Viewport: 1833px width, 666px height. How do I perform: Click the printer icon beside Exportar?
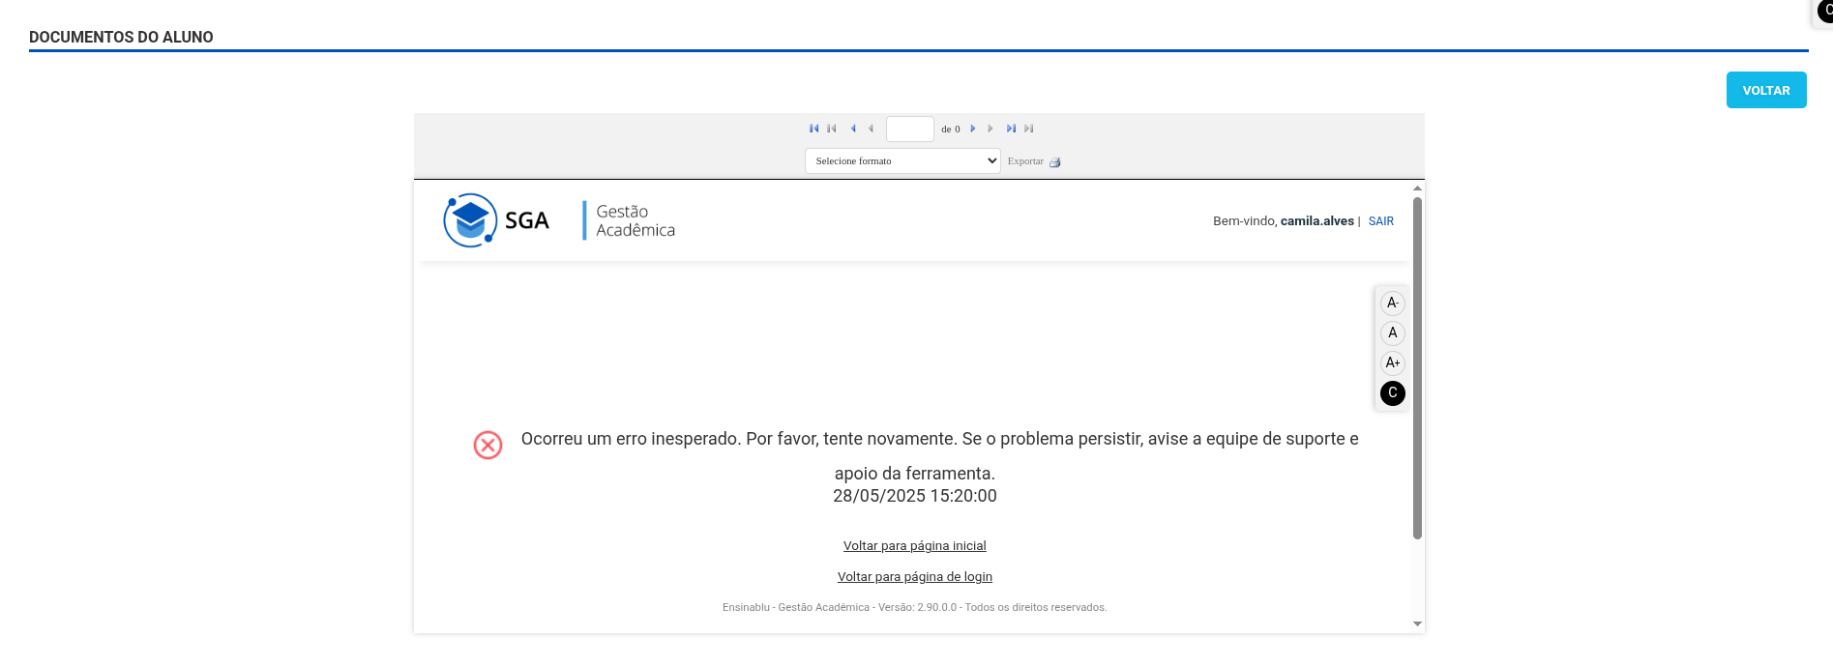1055,162
